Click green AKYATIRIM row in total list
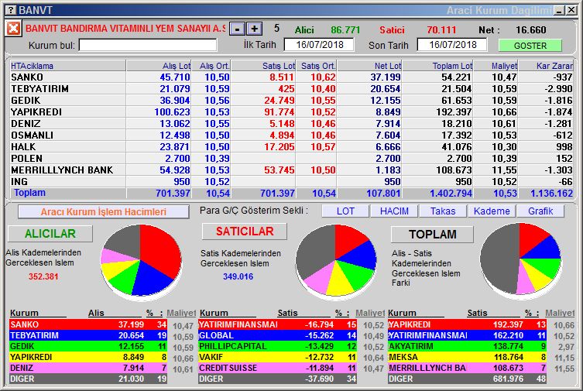 (467, 346)
